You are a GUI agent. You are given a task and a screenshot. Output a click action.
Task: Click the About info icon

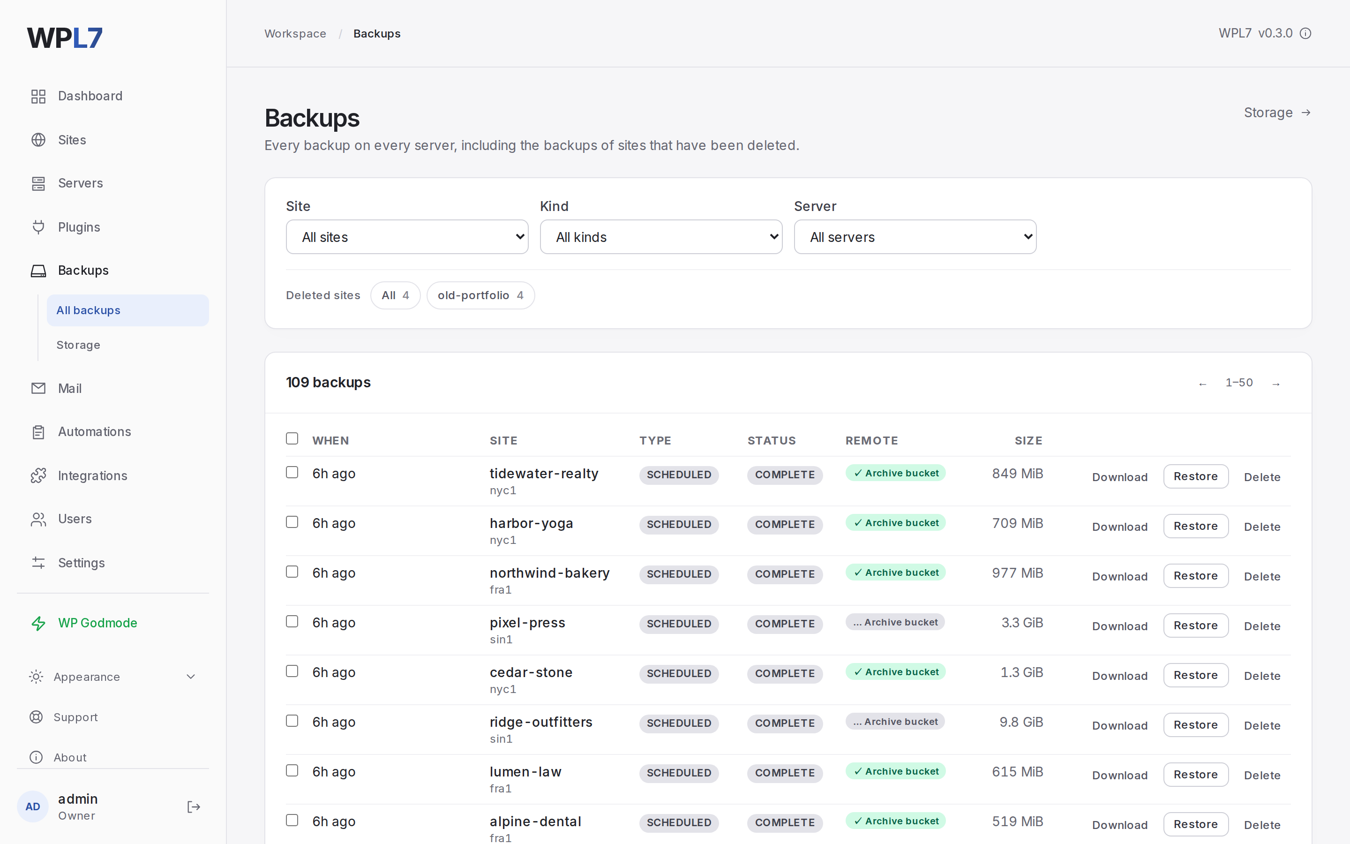pos(36,757)
